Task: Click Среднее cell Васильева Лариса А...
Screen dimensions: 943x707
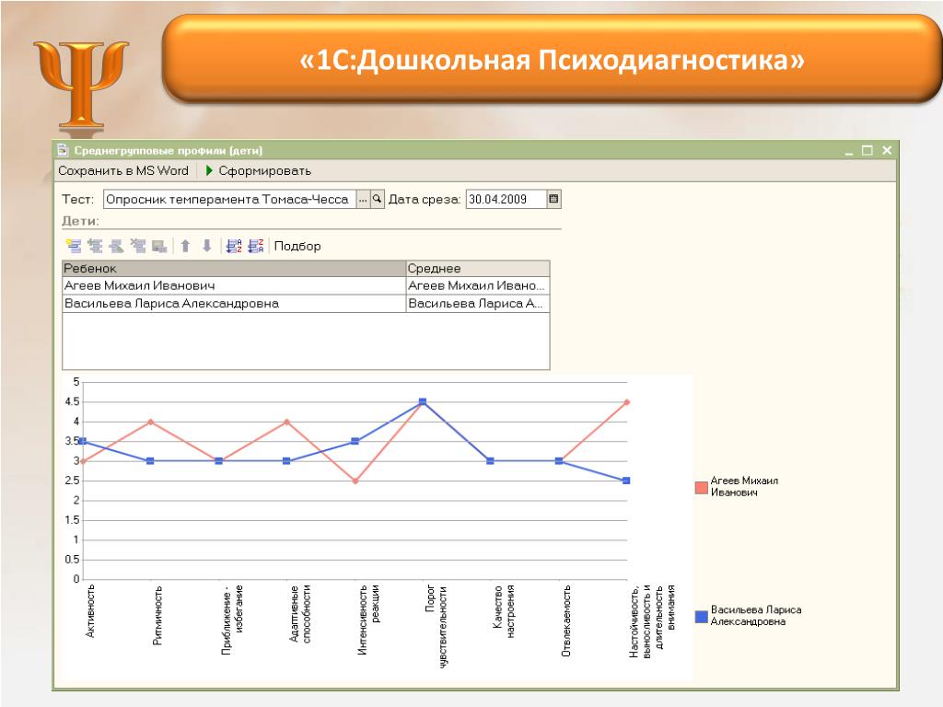Action: coord(478,304)
